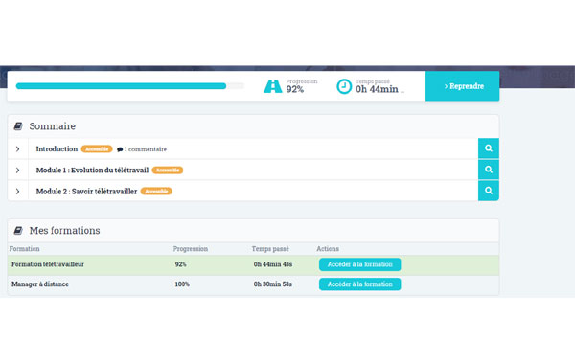Image resolution: width=575 pixels, height=364 pixels.
Task: Click the book icon next to Sommaire
Action: (18, 126)
